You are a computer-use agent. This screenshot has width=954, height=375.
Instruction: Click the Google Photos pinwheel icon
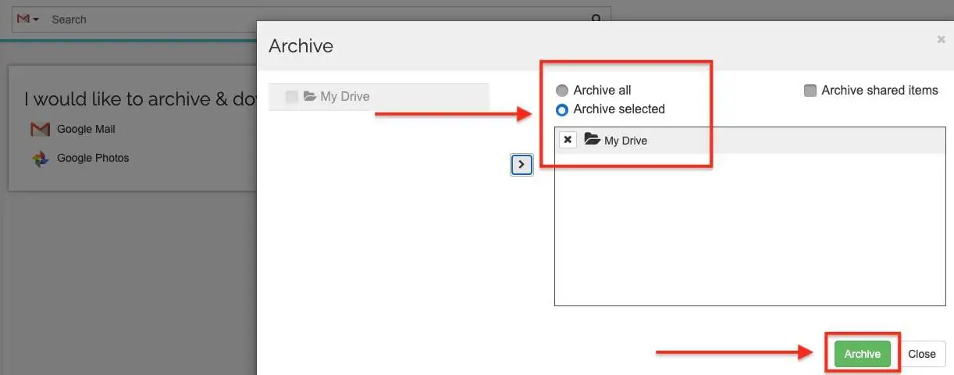(40, 159)
